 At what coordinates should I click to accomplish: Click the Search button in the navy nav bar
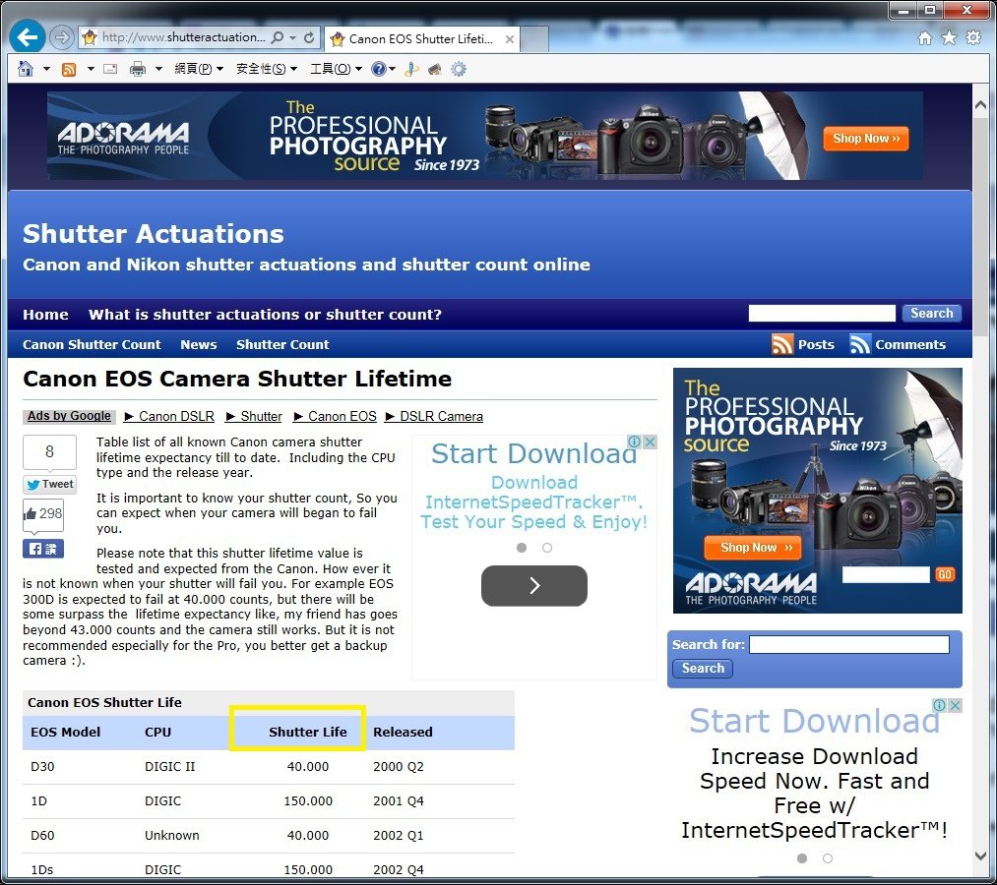931,314
